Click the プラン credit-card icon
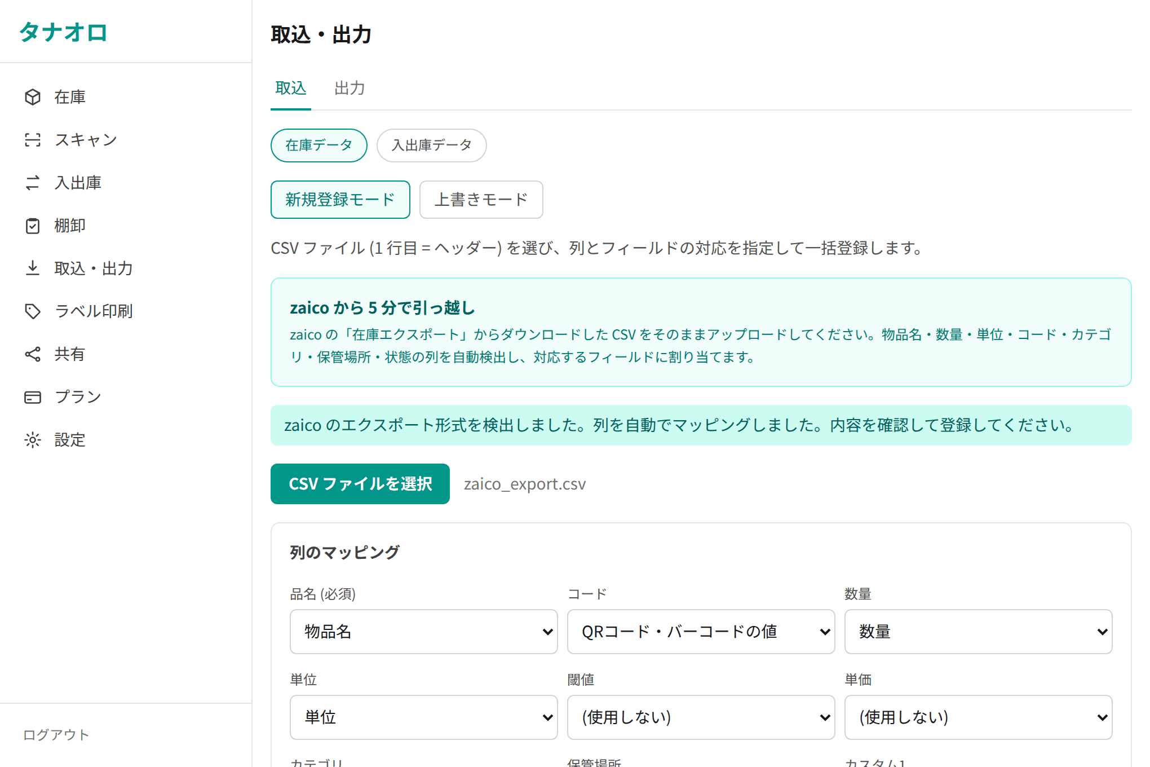This screenshot has width=1150, height=767. (x=33, y=397)
